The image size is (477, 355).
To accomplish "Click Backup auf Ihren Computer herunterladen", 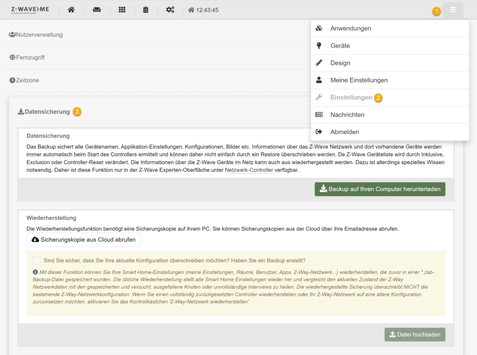I will [x=380, y=189].
